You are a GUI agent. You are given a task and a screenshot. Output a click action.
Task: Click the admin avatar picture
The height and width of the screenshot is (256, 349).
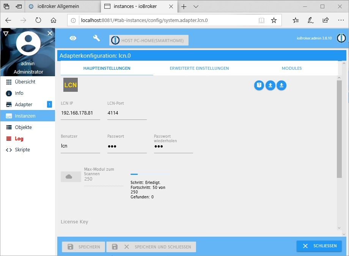point(28,43)
